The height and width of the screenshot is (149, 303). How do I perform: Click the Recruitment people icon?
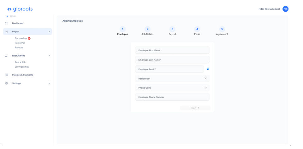[6, 56]
